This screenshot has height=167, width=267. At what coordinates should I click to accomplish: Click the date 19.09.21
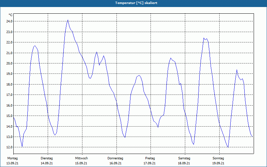pyautogui.click(x=218, y=163)
